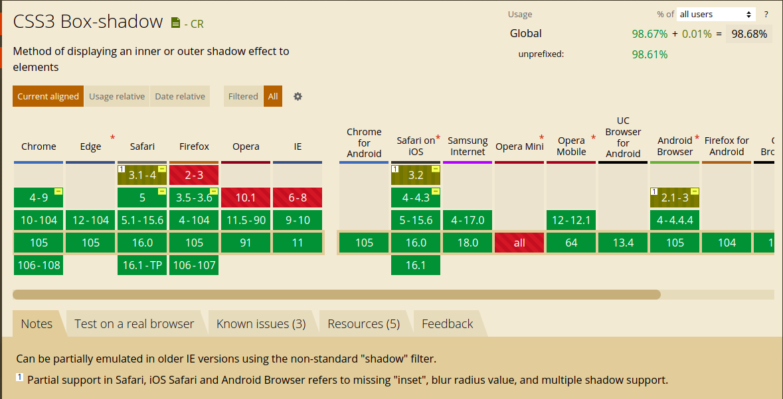Click the footnote 1 superscript in the Notes text

[20, 377]
